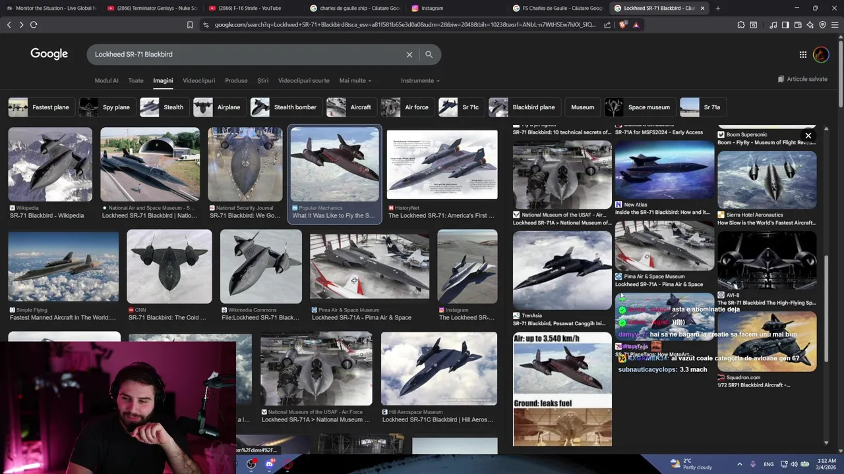Open Articole salvate saved items
This screenshot has height=474, width=844.
click(802, 79)
